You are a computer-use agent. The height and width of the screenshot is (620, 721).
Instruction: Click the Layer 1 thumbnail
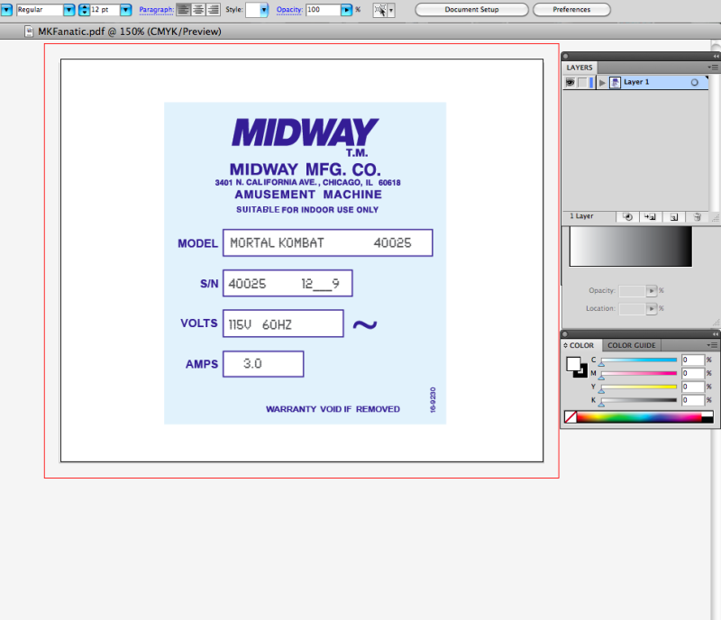coord(615,82)
